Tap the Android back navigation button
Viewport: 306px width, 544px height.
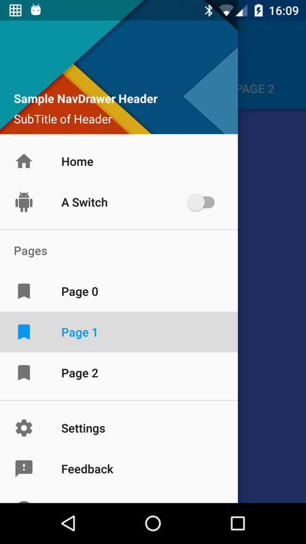(68, 523)
